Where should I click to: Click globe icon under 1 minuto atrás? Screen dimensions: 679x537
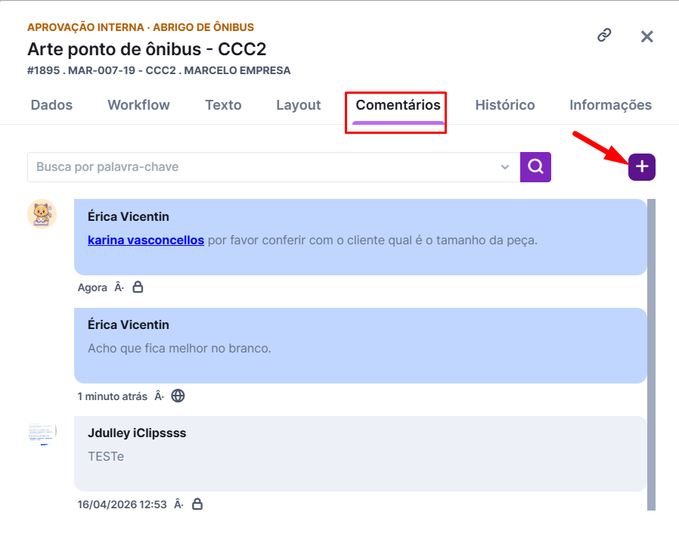(178, 396)
